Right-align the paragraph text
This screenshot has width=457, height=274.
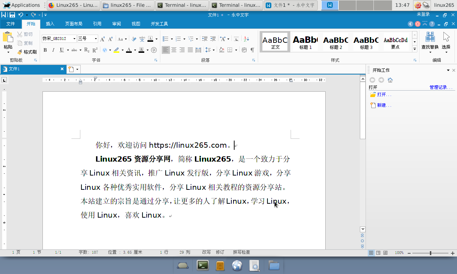click(x=182, y=50)
